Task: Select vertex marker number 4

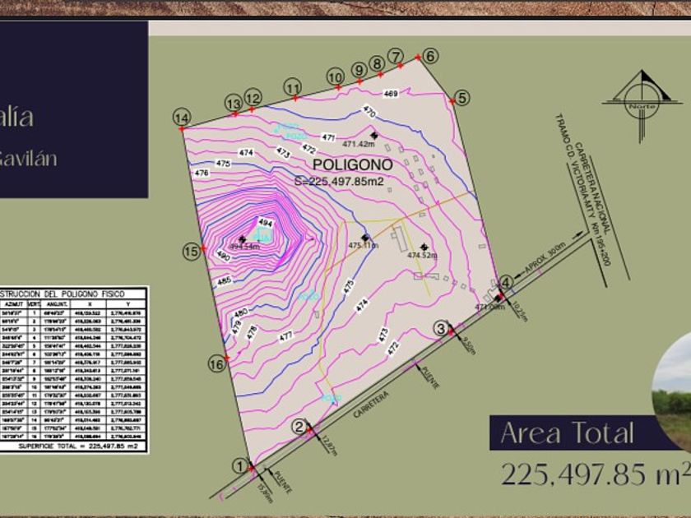Action: pos(507,283)
